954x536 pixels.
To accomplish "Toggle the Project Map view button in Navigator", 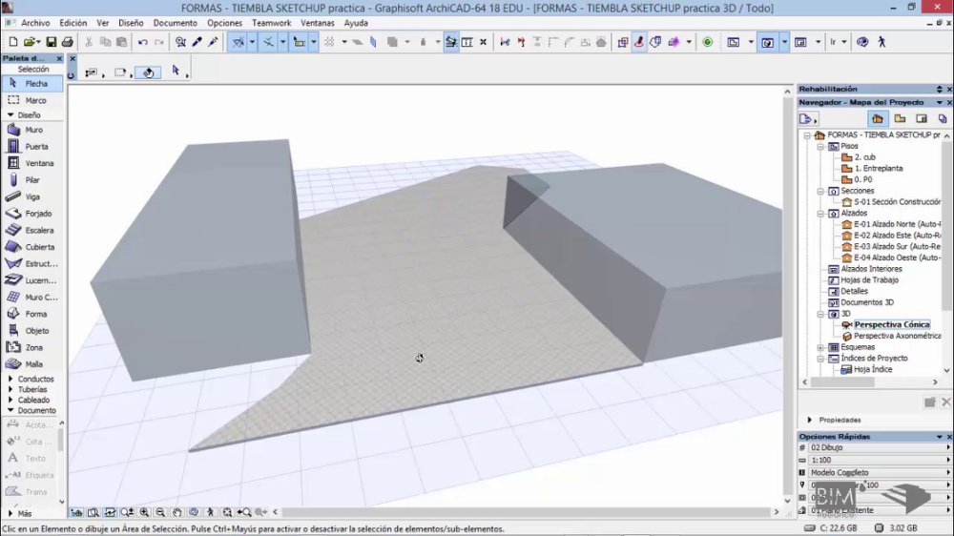I will (x=878, y=118).
